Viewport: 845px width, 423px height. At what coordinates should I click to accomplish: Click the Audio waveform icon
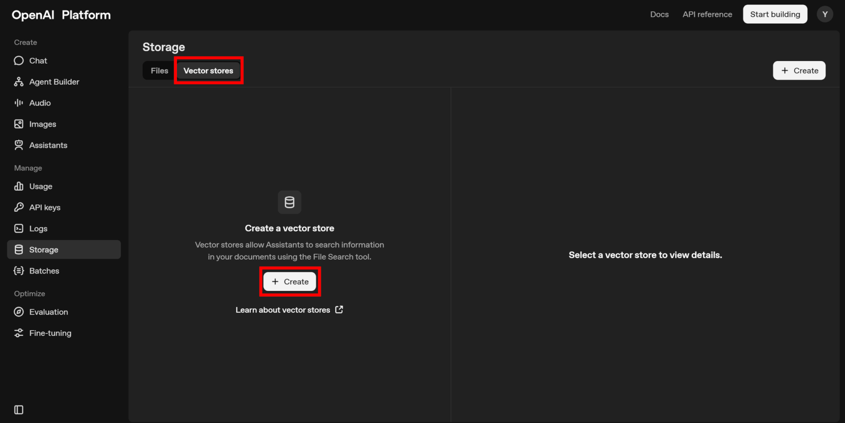point(19,103)
